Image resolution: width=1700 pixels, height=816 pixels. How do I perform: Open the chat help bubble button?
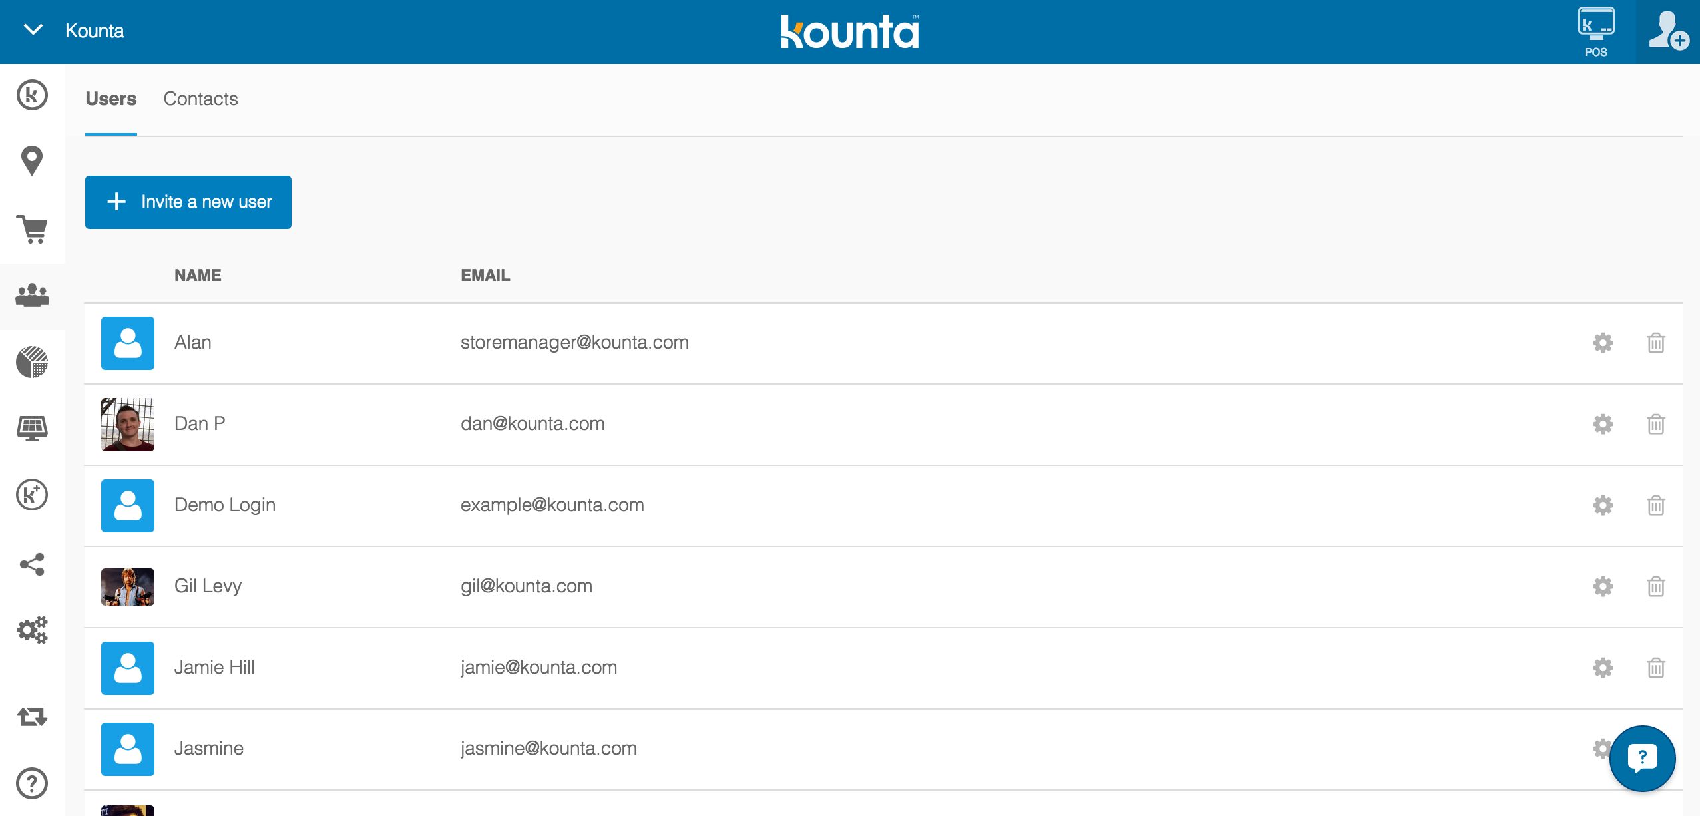click(1642, 758)
